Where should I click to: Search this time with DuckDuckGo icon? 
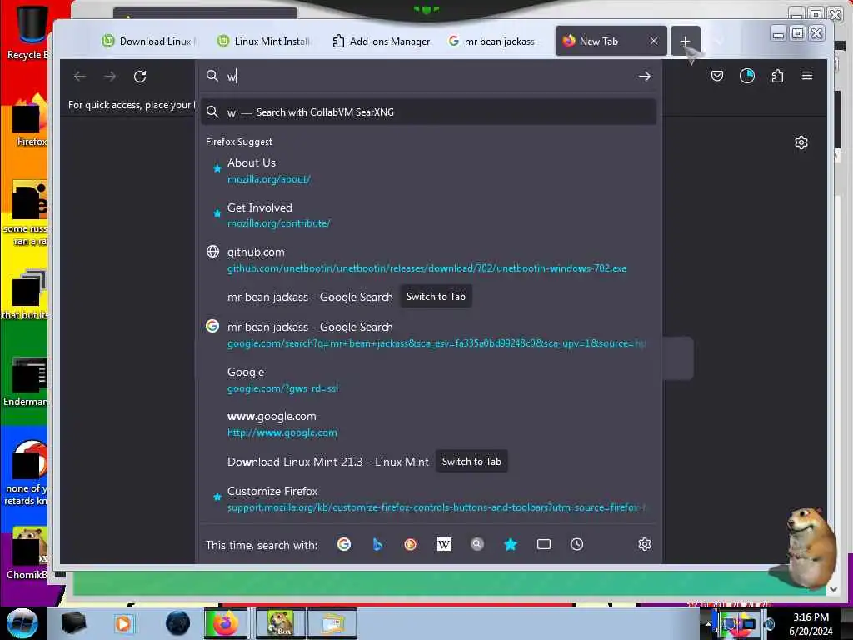(410, 544)
